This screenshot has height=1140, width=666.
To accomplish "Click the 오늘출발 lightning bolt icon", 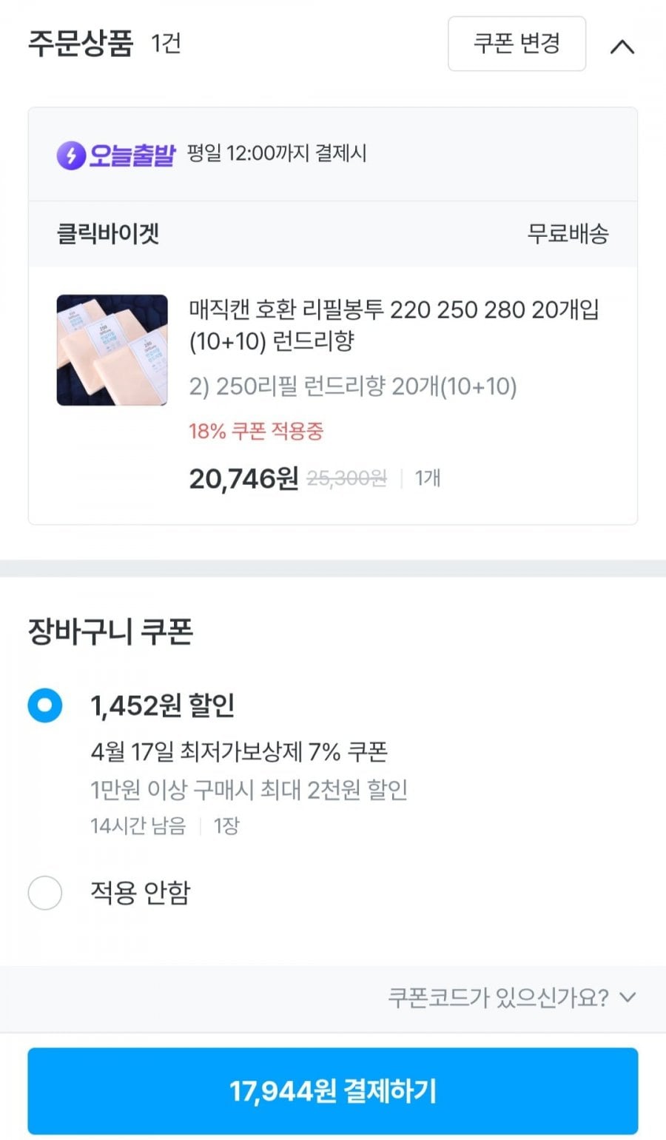I will click(71, 155).
